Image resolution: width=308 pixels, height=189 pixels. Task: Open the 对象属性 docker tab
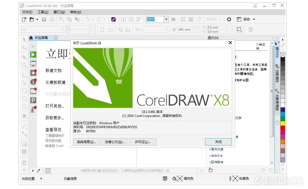pos(277,73)
